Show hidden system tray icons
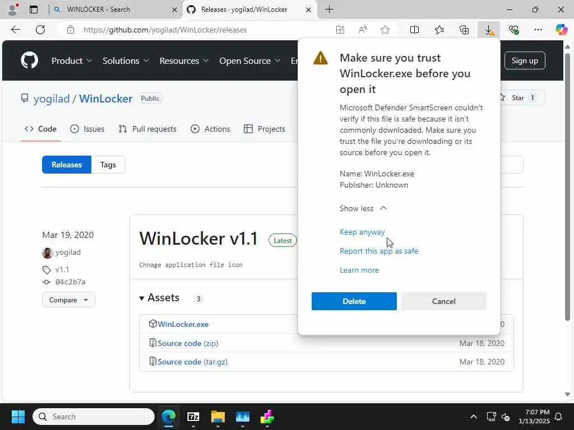 pyautogui.click(x=473, y=417)
